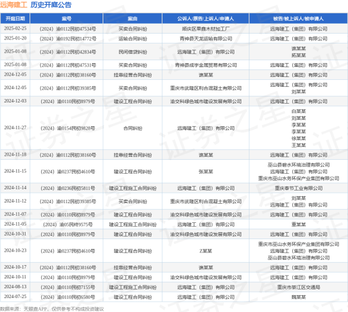The width and height of the screenshot is (348, 312).
Task: Click the date 2024-08-13
Action: pos(15,287)
